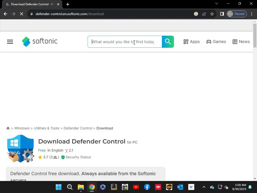This screenshot has width=257, height=193.
Task: Open Chrome three-dot menu
Action: point(251,14)
